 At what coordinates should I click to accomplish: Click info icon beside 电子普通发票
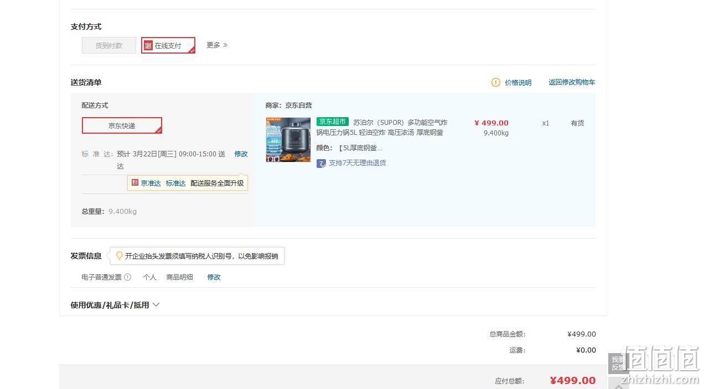(x=128, y=277)
